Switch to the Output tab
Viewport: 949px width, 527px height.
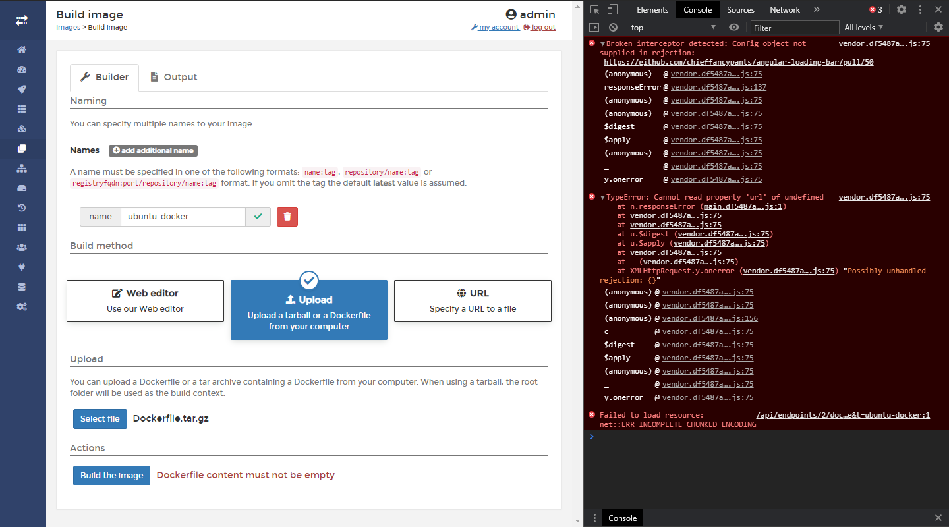click(x=173, y=77)
